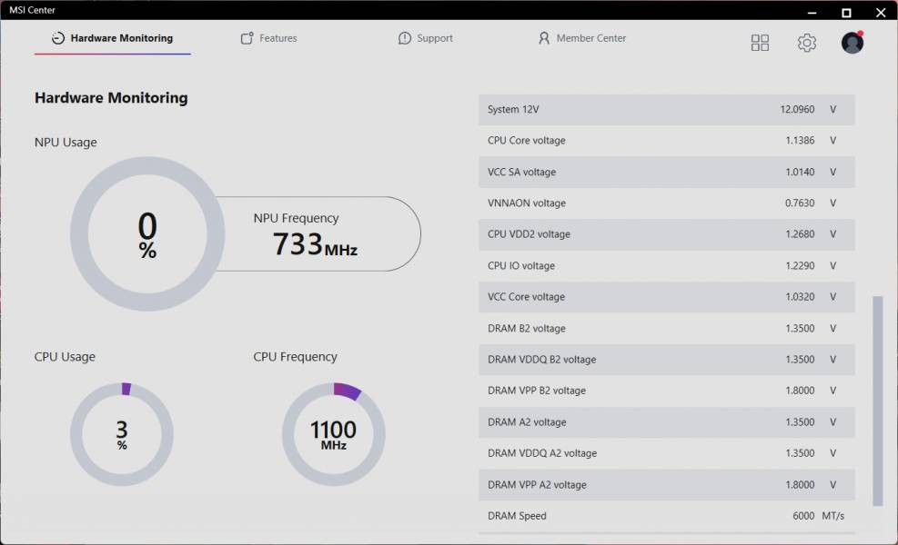Click the vertical scrollbar of the voltage list
The image size is (898, 545).
[877, 401]
